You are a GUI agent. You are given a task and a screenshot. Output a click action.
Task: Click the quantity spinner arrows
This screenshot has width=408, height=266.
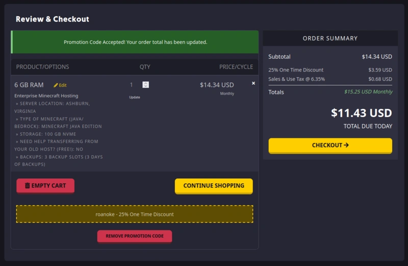[146, 85]
